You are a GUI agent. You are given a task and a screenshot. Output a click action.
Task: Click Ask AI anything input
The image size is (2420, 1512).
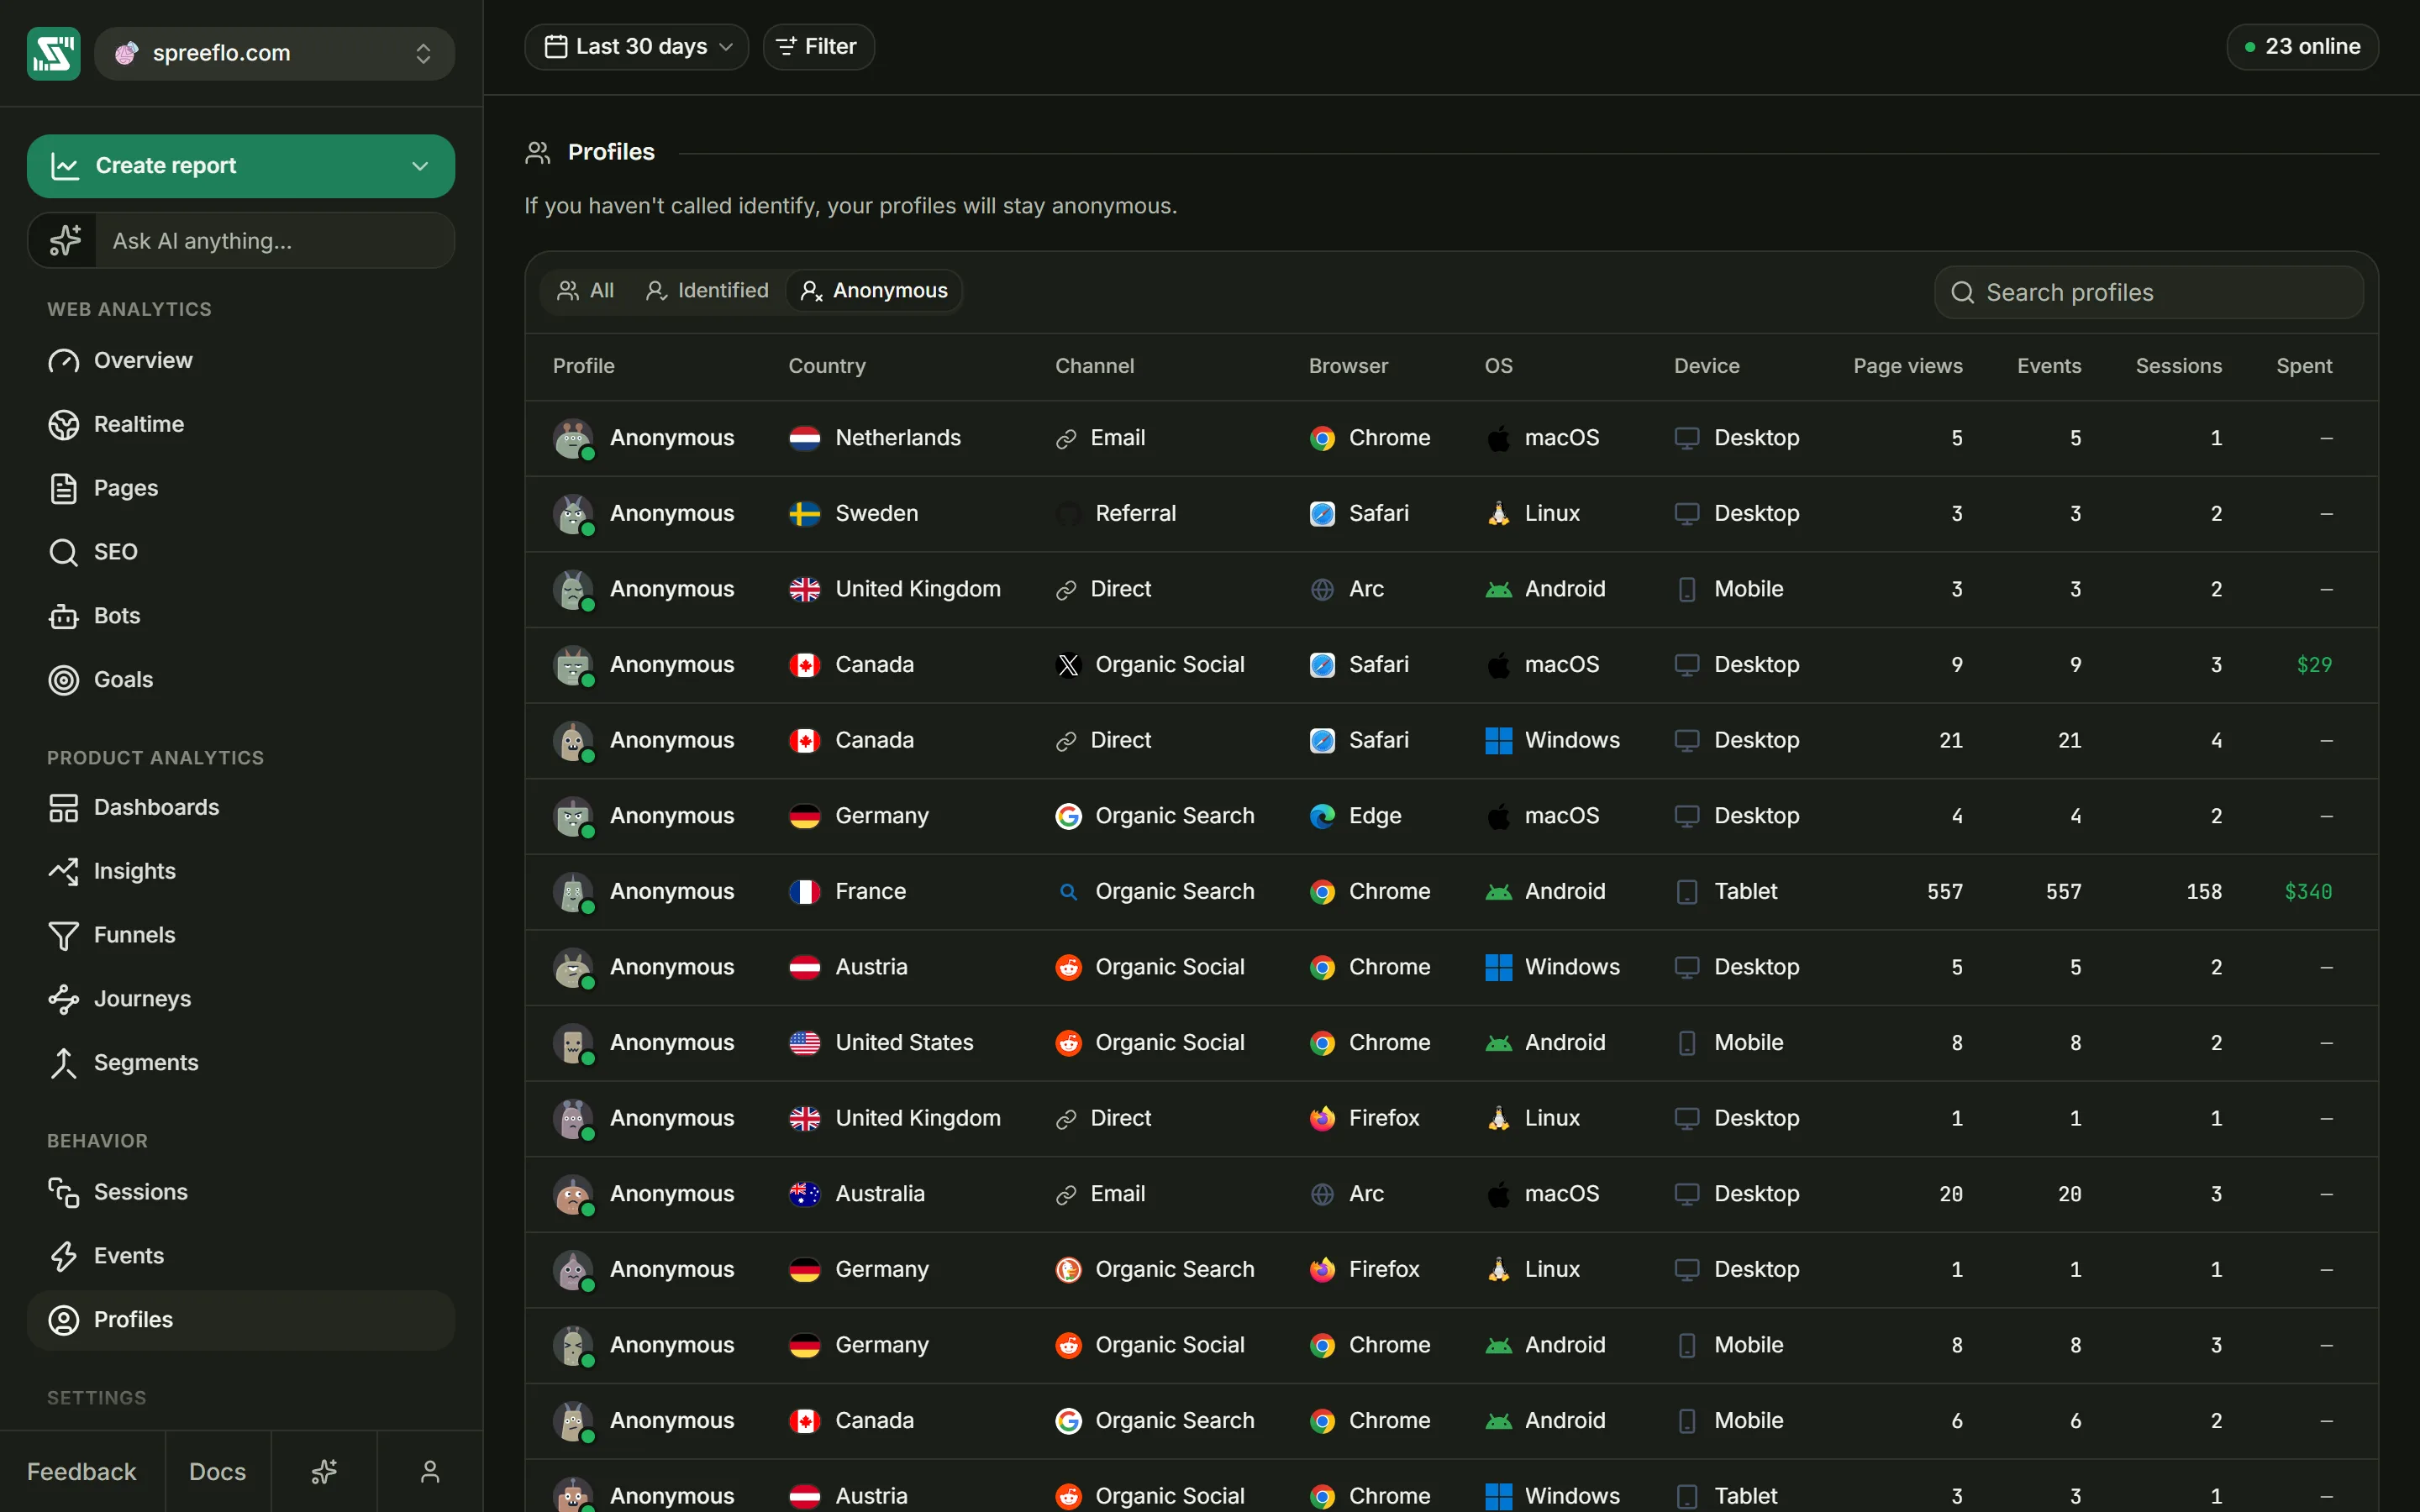tap(275, 241)
